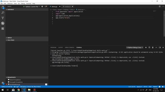165x92 pixels.
Task: Split the terminal panel
Action: [x=149, y=48]
